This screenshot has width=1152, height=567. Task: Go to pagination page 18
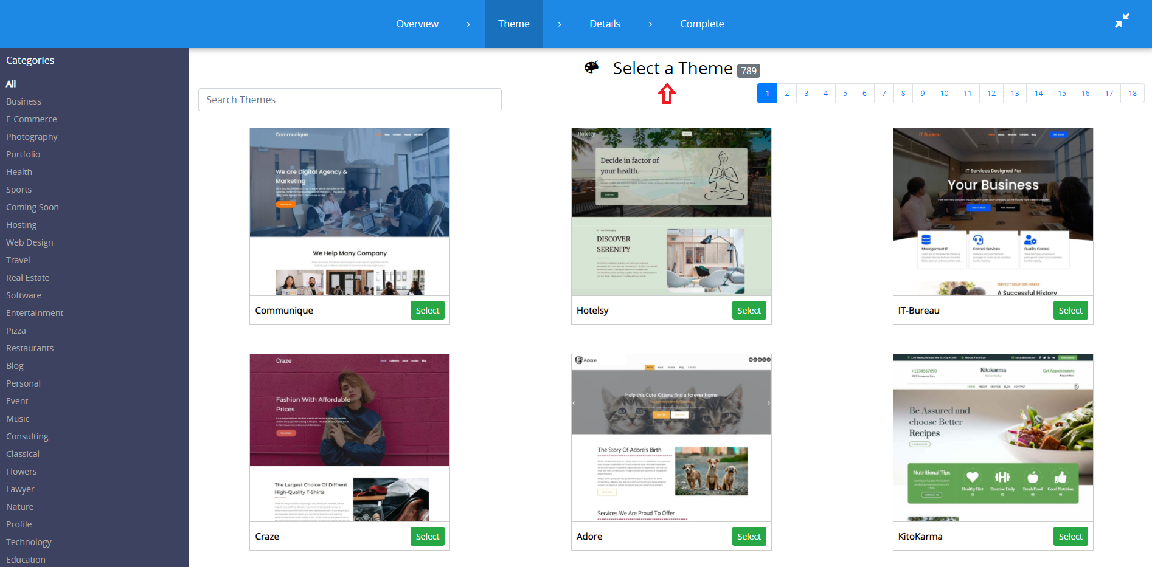click(x=1132, y=94)
